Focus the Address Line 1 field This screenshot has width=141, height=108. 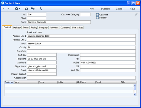(x=81, y=36)
